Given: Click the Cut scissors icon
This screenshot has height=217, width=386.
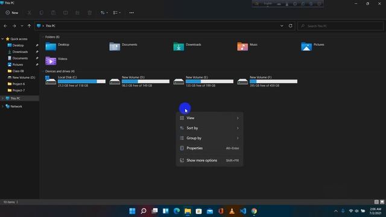Looking at the screenshot, I should pyautogui.click(x=29, y=13).
